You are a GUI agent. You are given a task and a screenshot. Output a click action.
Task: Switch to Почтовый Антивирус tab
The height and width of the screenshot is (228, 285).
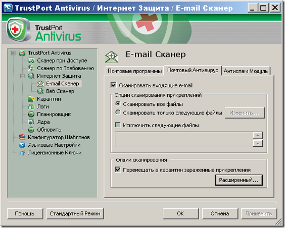(x=193, y=70)
